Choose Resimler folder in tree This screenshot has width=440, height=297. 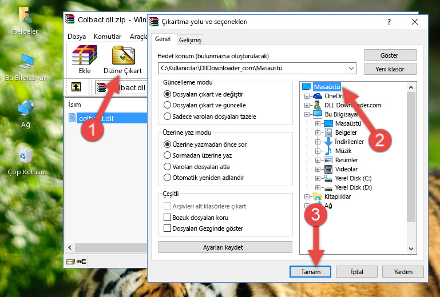coord(347,160)
